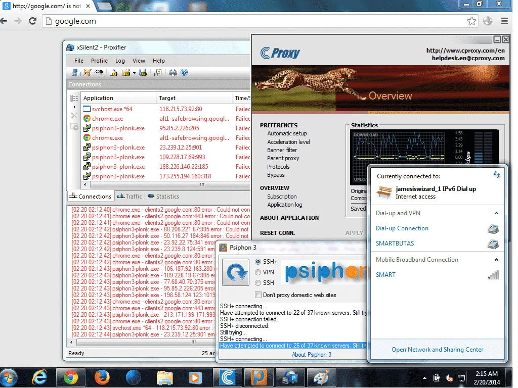Click Chrome reload button

[32, 21]
